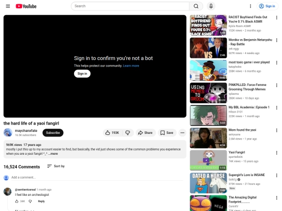
Task: Open Monika vs Benjamin Netanyahu thumbnail
Action: (208, 48)
